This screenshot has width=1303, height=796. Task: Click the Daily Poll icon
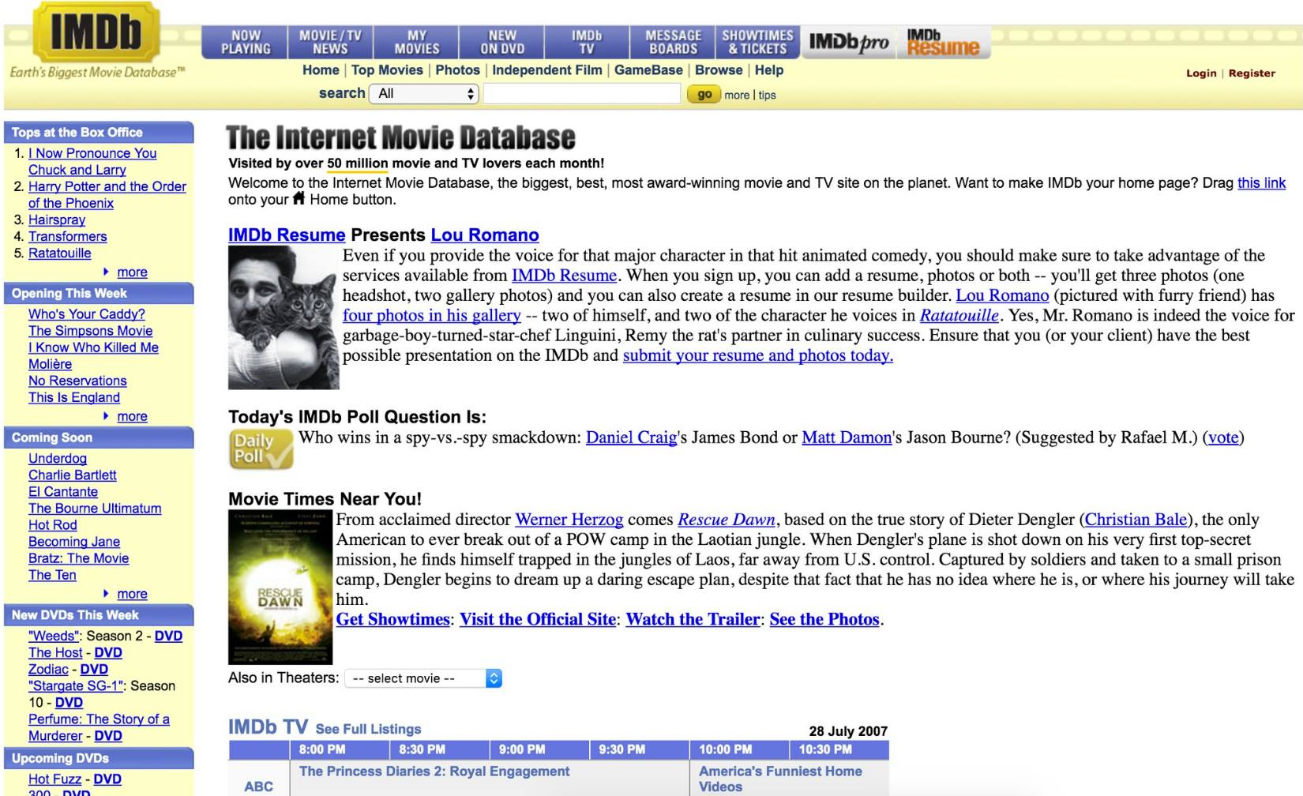coord(261,449)
